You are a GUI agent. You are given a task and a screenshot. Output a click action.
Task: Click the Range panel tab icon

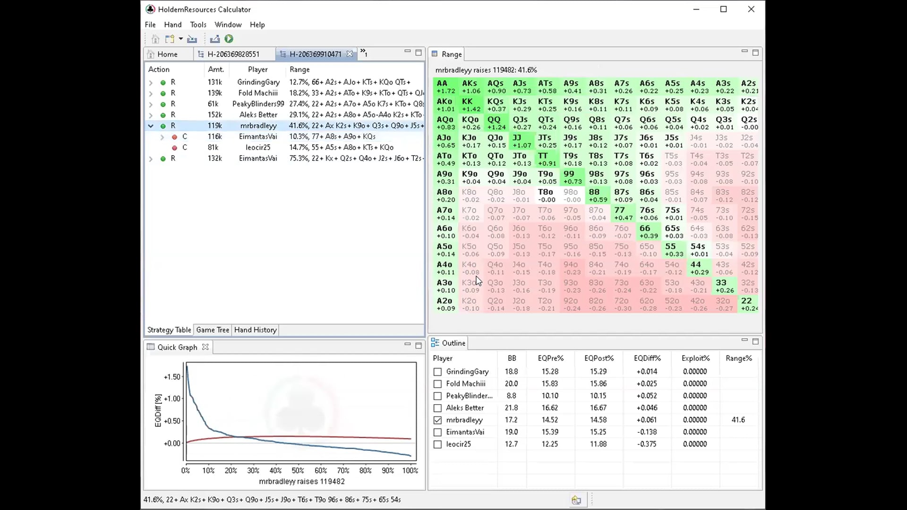coord(435,54)
